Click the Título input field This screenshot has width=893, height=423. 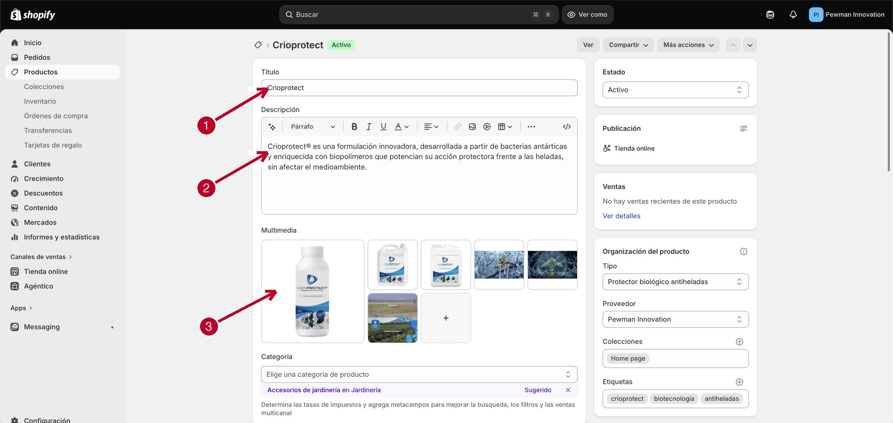click(x=419, y=88)
